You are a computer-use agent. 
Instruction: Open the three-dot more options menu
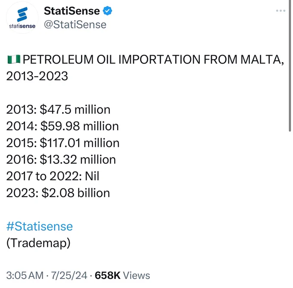tap(281, 11)
